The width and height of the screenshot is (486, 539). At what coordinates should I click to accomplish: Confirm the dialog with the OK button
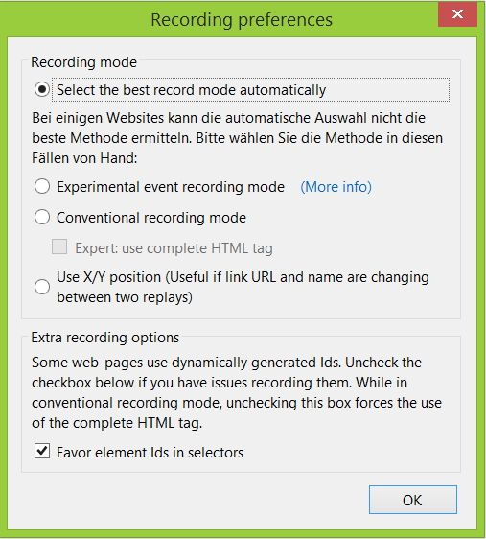[413, 500]
